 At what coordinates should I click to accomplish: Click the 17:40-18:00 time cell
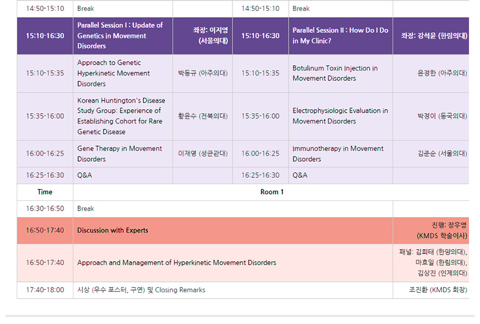pos(45,290)
